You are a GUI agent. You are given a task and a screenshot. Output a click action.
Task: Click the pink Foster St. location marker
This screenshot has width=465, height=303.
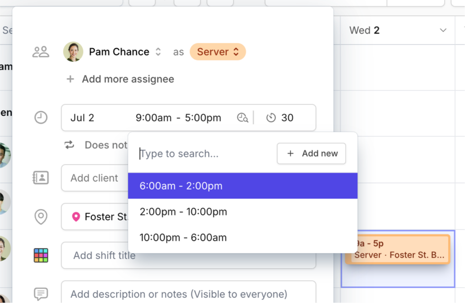(x=76, y=217)
